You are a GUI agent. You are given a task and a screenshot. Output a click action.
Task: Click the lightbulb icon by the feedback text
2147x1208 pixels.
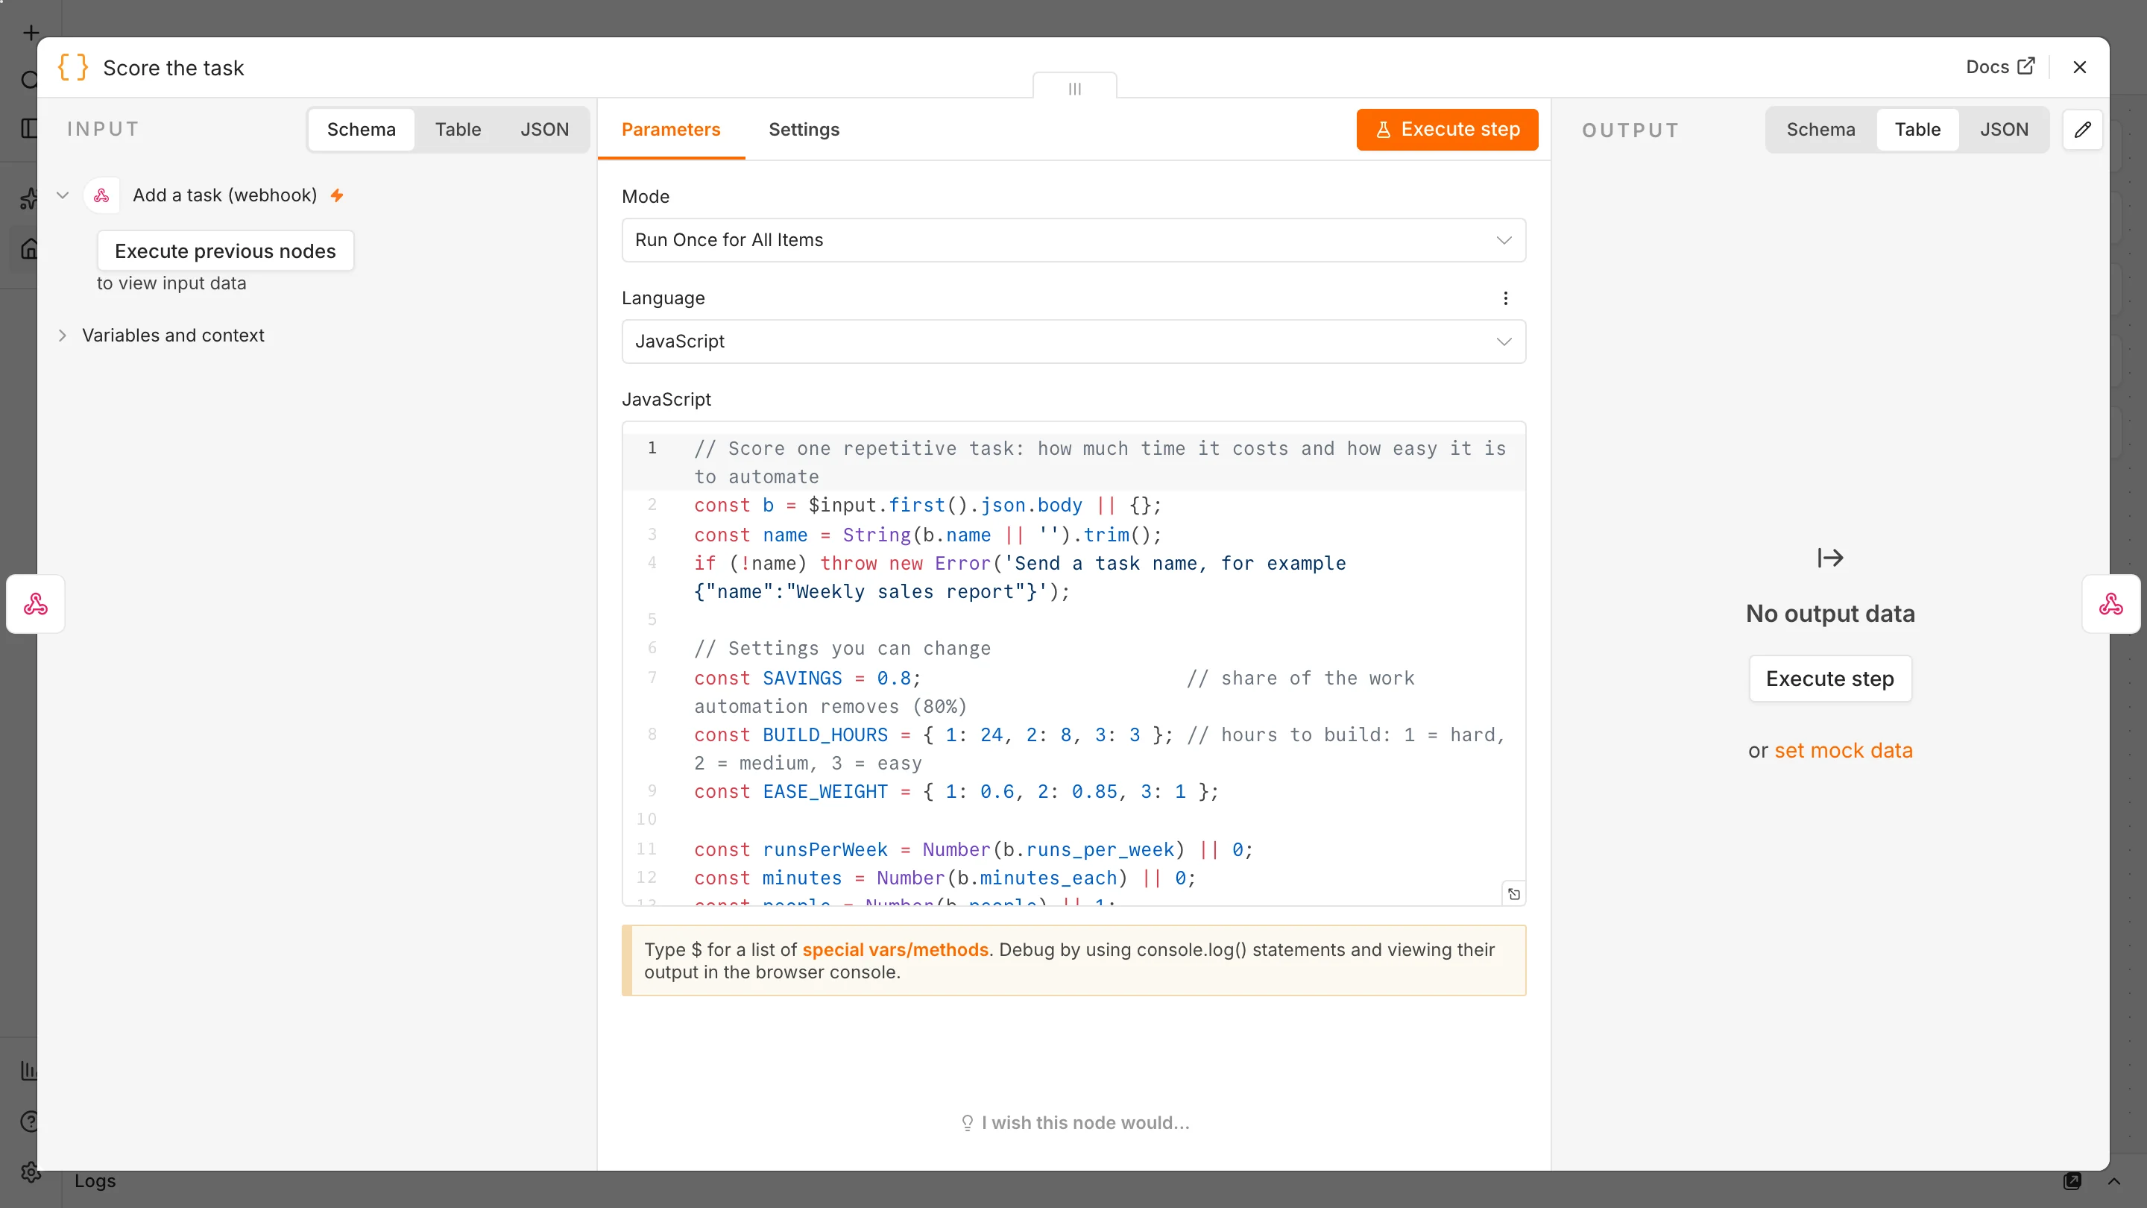click(x=967, y=1123)
